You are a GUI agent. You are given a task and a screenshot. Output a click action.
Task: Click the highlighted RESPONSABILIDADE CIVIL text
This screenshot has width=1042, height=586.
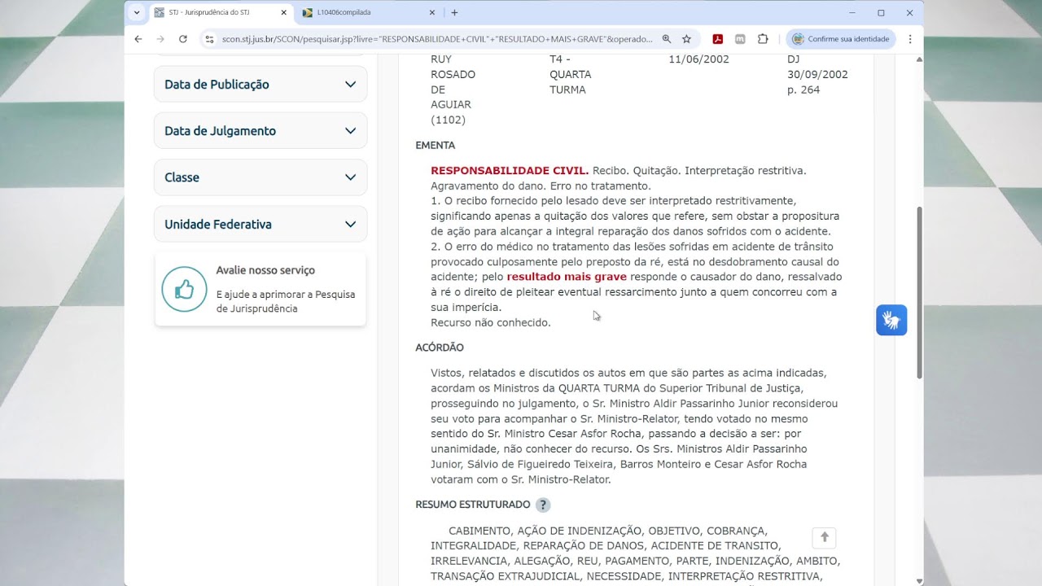click(510, 170)
